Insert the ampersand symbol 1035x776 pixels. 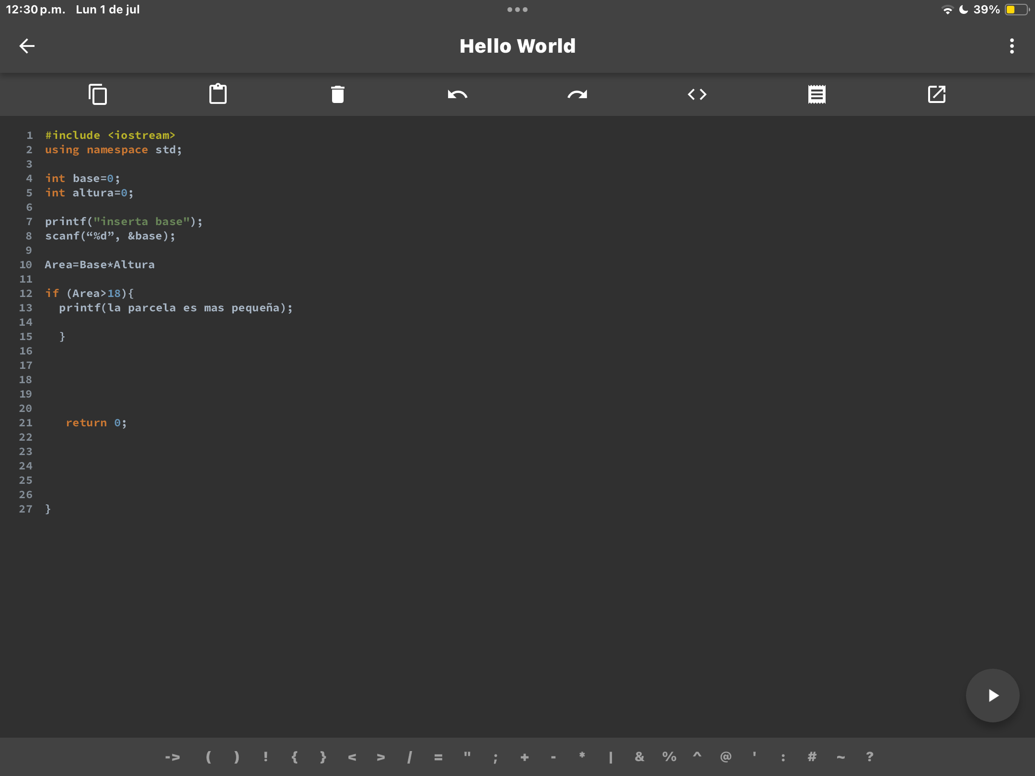[x=639, y=757]
